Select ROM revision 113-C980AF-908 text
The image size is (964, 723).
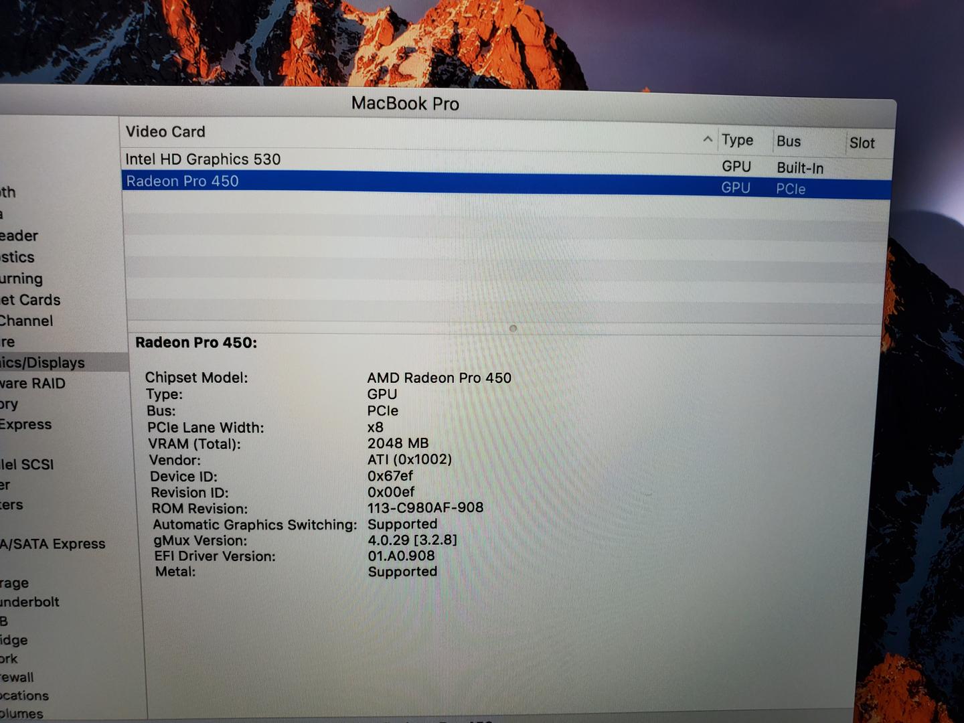pos(426,507)
